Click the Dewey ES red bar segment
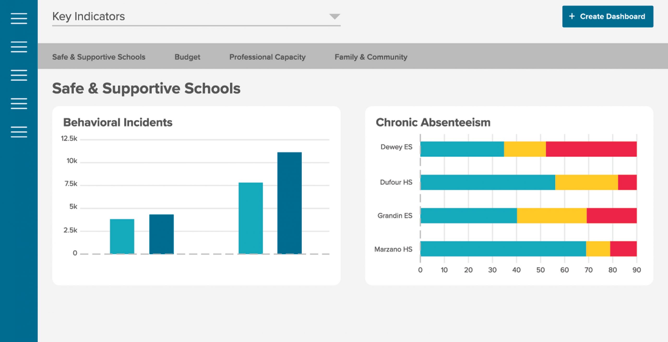Screen dimensions: 668x342 point(591,149)
